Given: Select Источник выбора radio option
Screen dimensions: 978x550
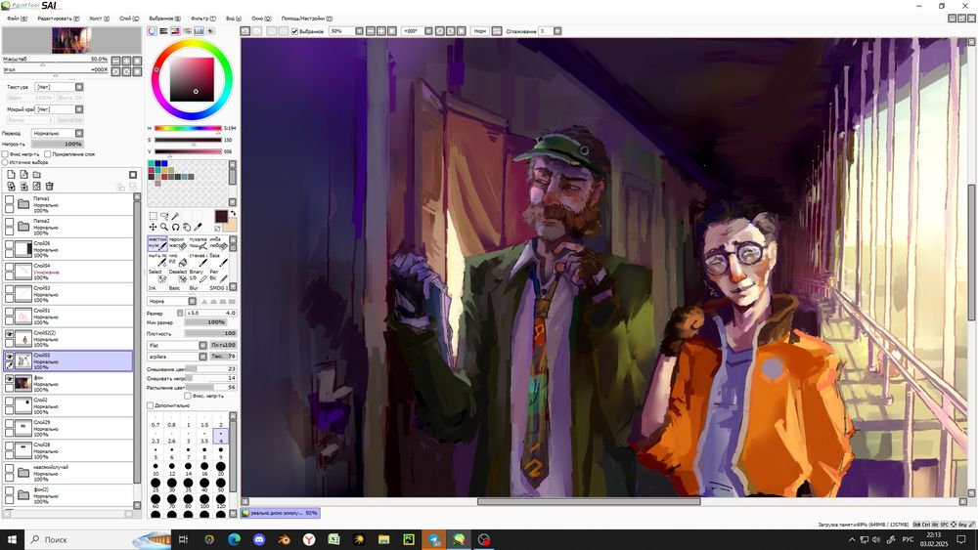Looking at the screenshot, I should tap(5, 162).
